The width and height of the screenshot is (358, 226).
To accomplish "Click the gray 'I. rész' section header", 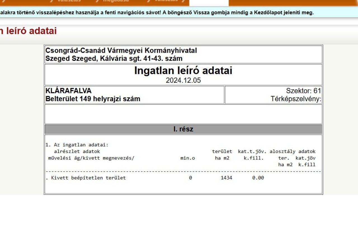I will tap(183, 129).
